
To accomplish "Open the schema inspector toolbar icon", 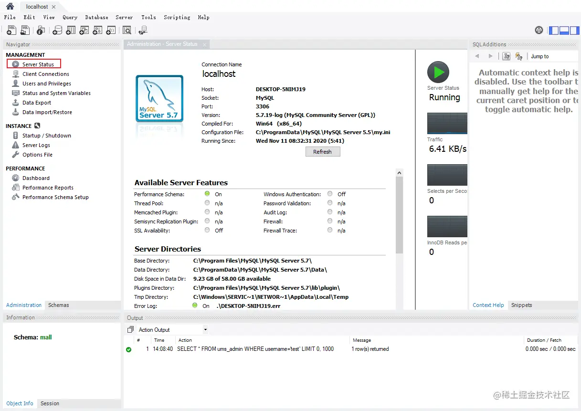I will click(41, 30).
